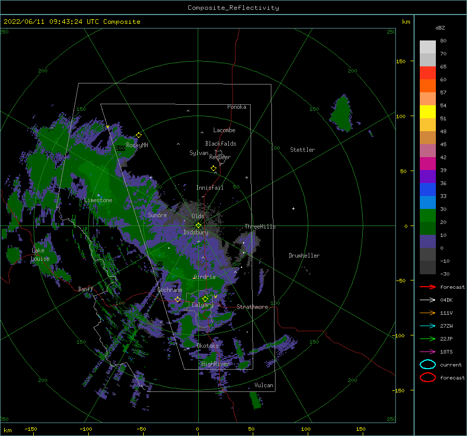Click the yellow diamond marker beside RockyMH
The width and height of the screenshot is (467, 436).
(139, 135)
